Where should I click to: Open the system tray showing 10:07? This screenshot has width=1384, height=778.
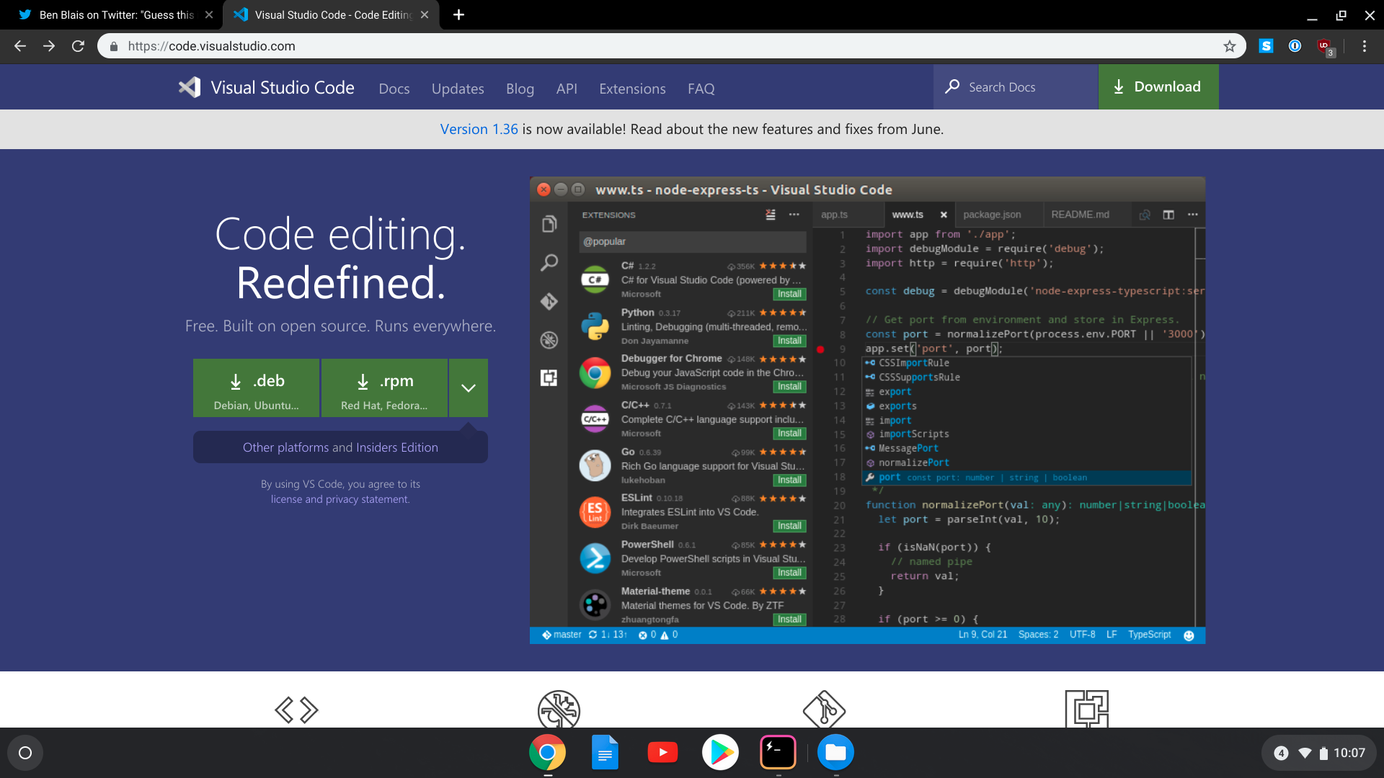1319,753
